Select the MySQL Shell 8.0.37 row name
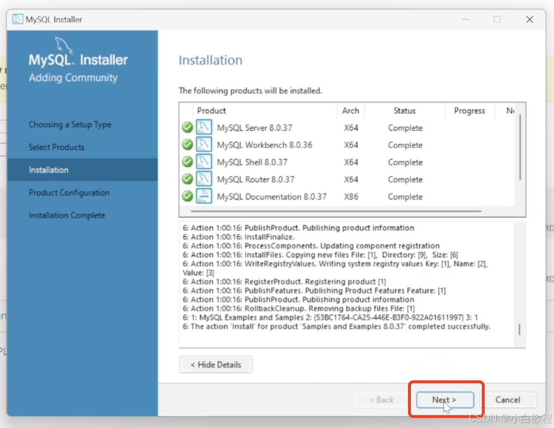The width and height of the screenshot is (554, 428). (x=252, y=162)
